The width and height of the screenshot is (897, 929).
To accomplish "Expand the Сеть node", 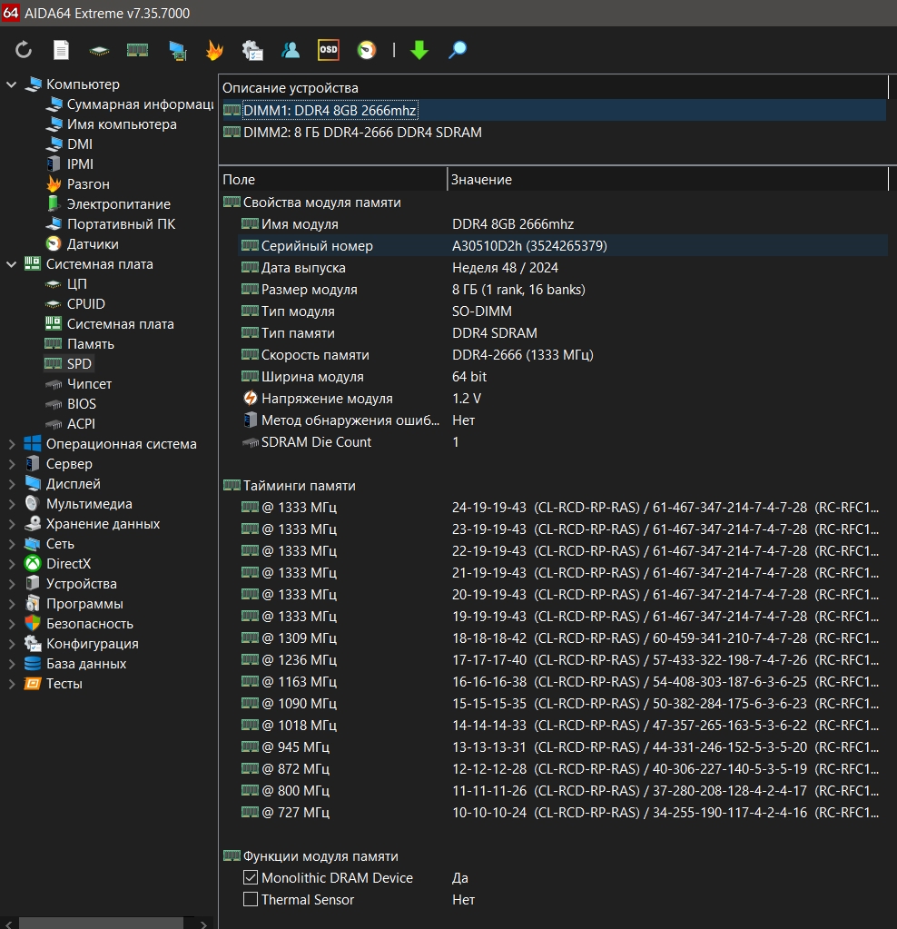I will pyautogui.click(x=11, y=544).
